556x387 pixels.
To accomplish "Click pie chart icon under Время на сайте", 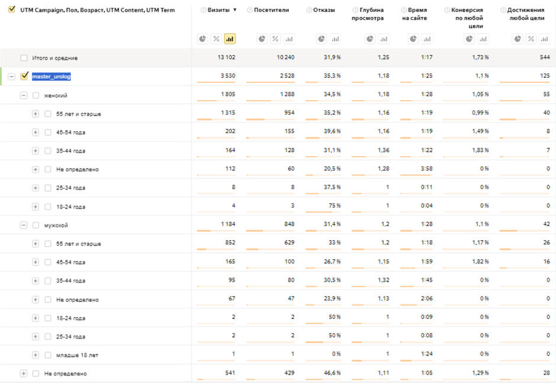I will 414,39.
